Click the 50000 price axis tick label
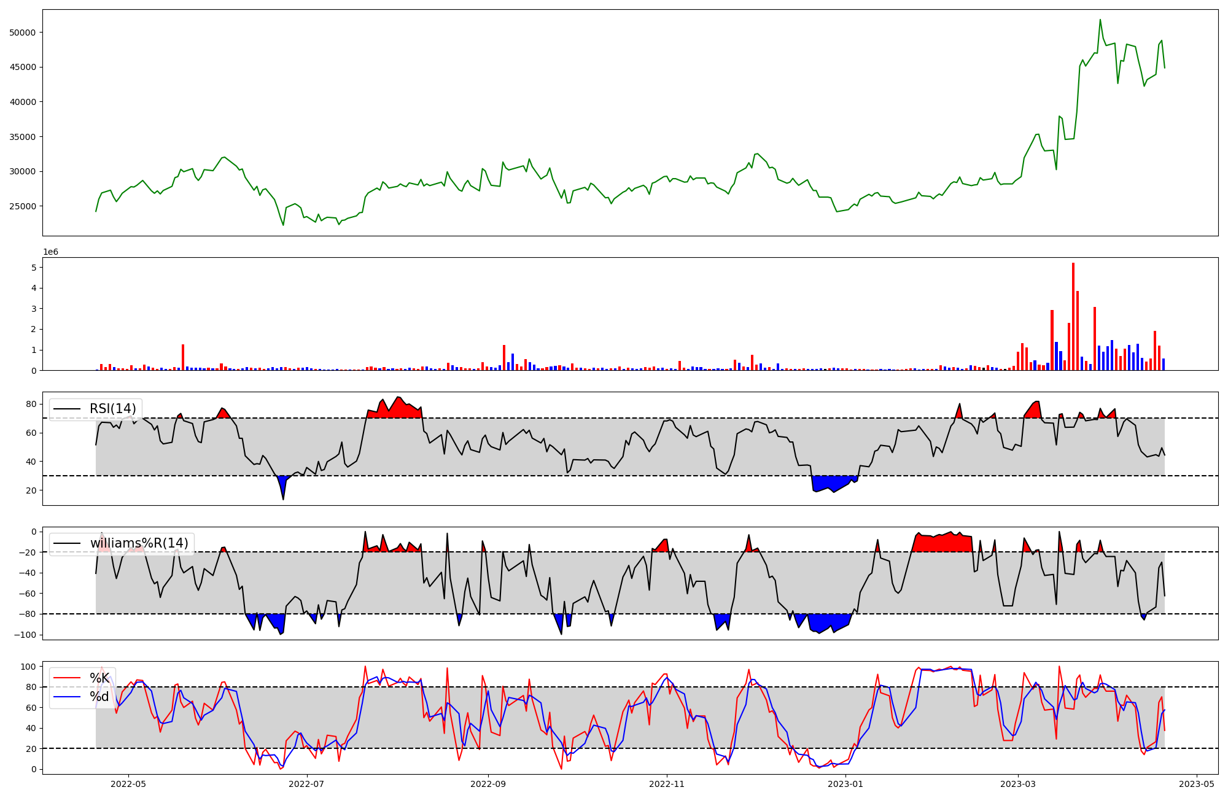1228x798 pixels. [23, 33]
